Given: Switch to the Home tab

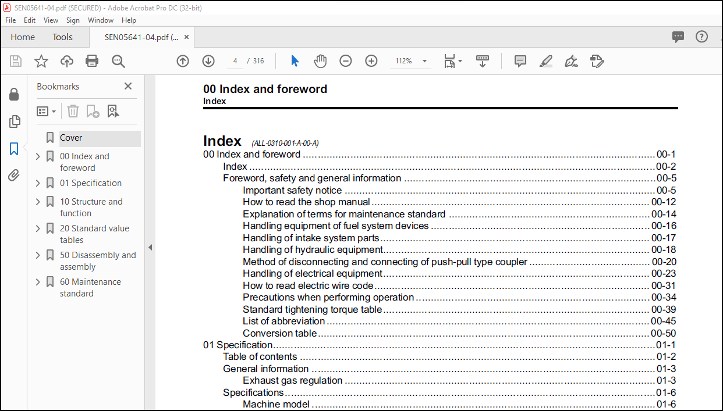Looking at the screenshot, I should pyautogui.click(x=23, y=37).
